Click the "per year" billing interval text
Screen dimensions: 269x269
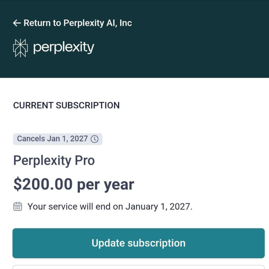(105, 184)
